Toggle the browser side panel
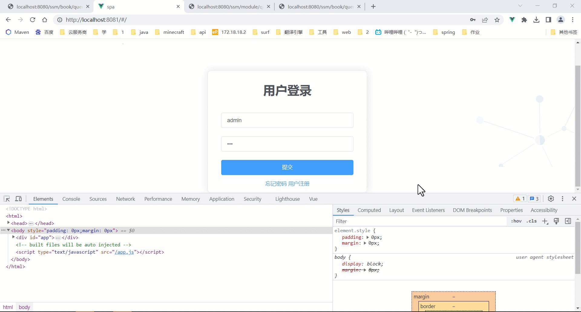Viewport: 581px width, 312px height. pos(548,20)
